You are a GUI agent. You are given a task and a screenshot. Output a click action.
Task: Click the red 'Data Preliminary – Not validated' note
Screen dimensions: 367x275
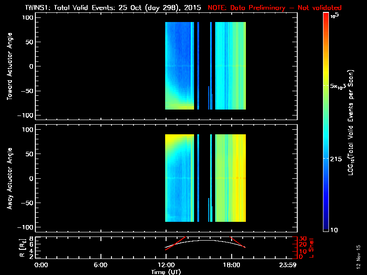click(x=275, y=8)
